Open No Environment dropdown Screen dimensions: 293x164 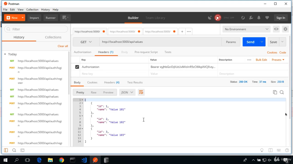[246, 29]
